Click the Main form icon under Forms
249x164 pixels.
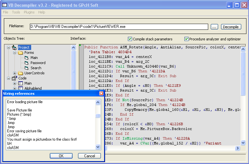27,58
